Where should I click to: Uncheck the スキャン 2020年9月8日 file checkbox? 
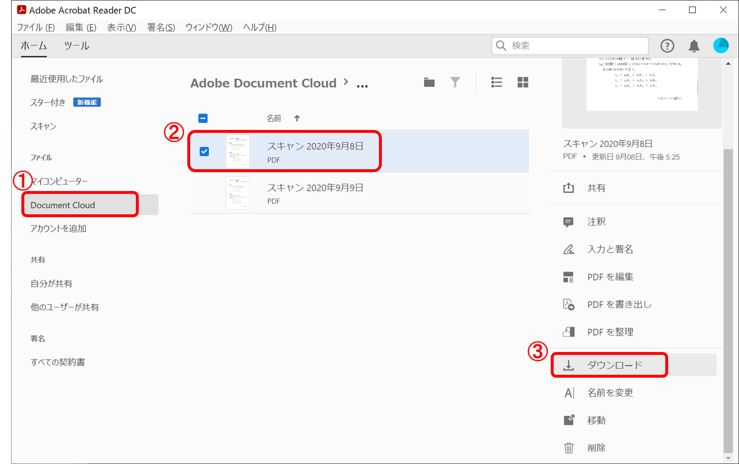(204, 151)
